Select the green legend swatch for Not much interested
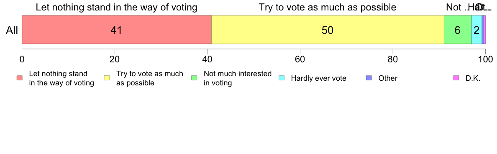The image size is (497, 154). [x=195, y=78]
